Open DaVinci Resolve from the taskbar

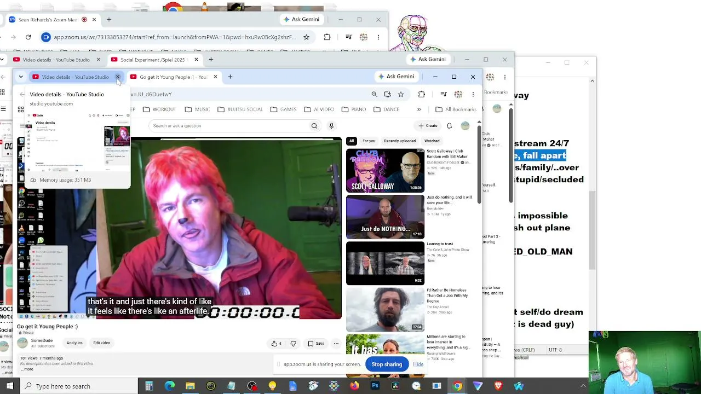coord(395,386)
